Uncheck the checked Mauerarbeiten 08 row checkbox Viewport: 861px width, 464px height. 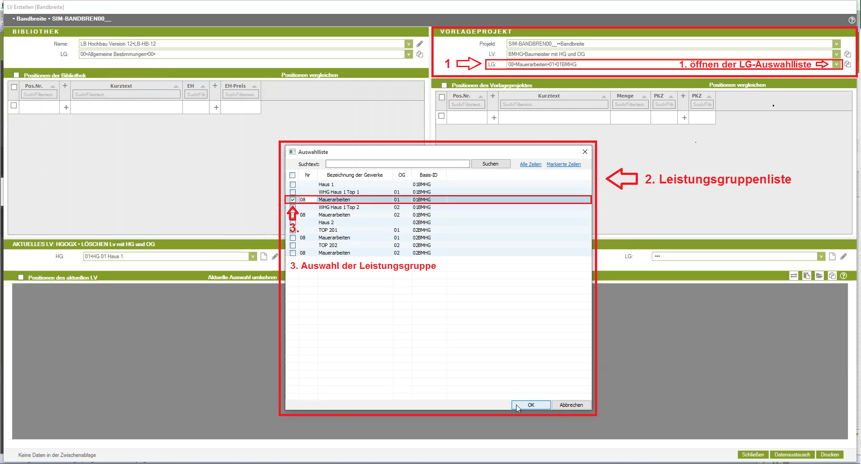coord(293,200)
